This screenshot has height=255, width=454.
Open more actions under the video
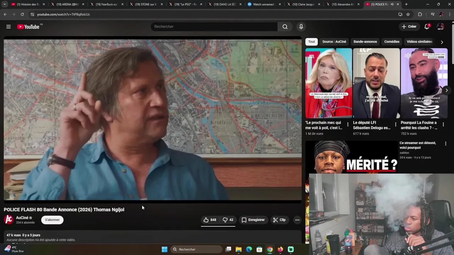(x=297, y=220)
